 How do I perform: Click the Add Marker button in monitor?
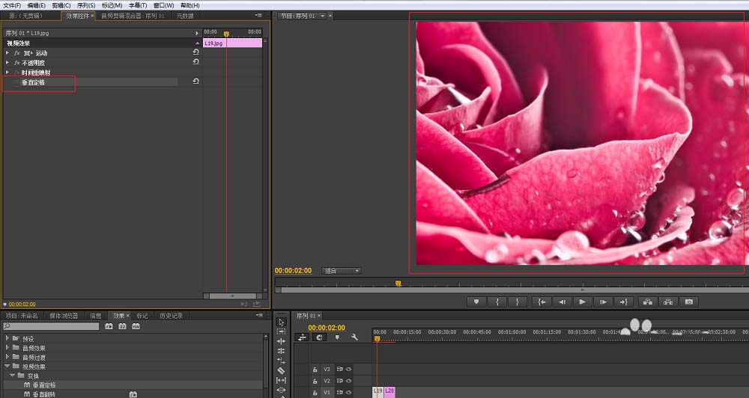tap(476, 301)
